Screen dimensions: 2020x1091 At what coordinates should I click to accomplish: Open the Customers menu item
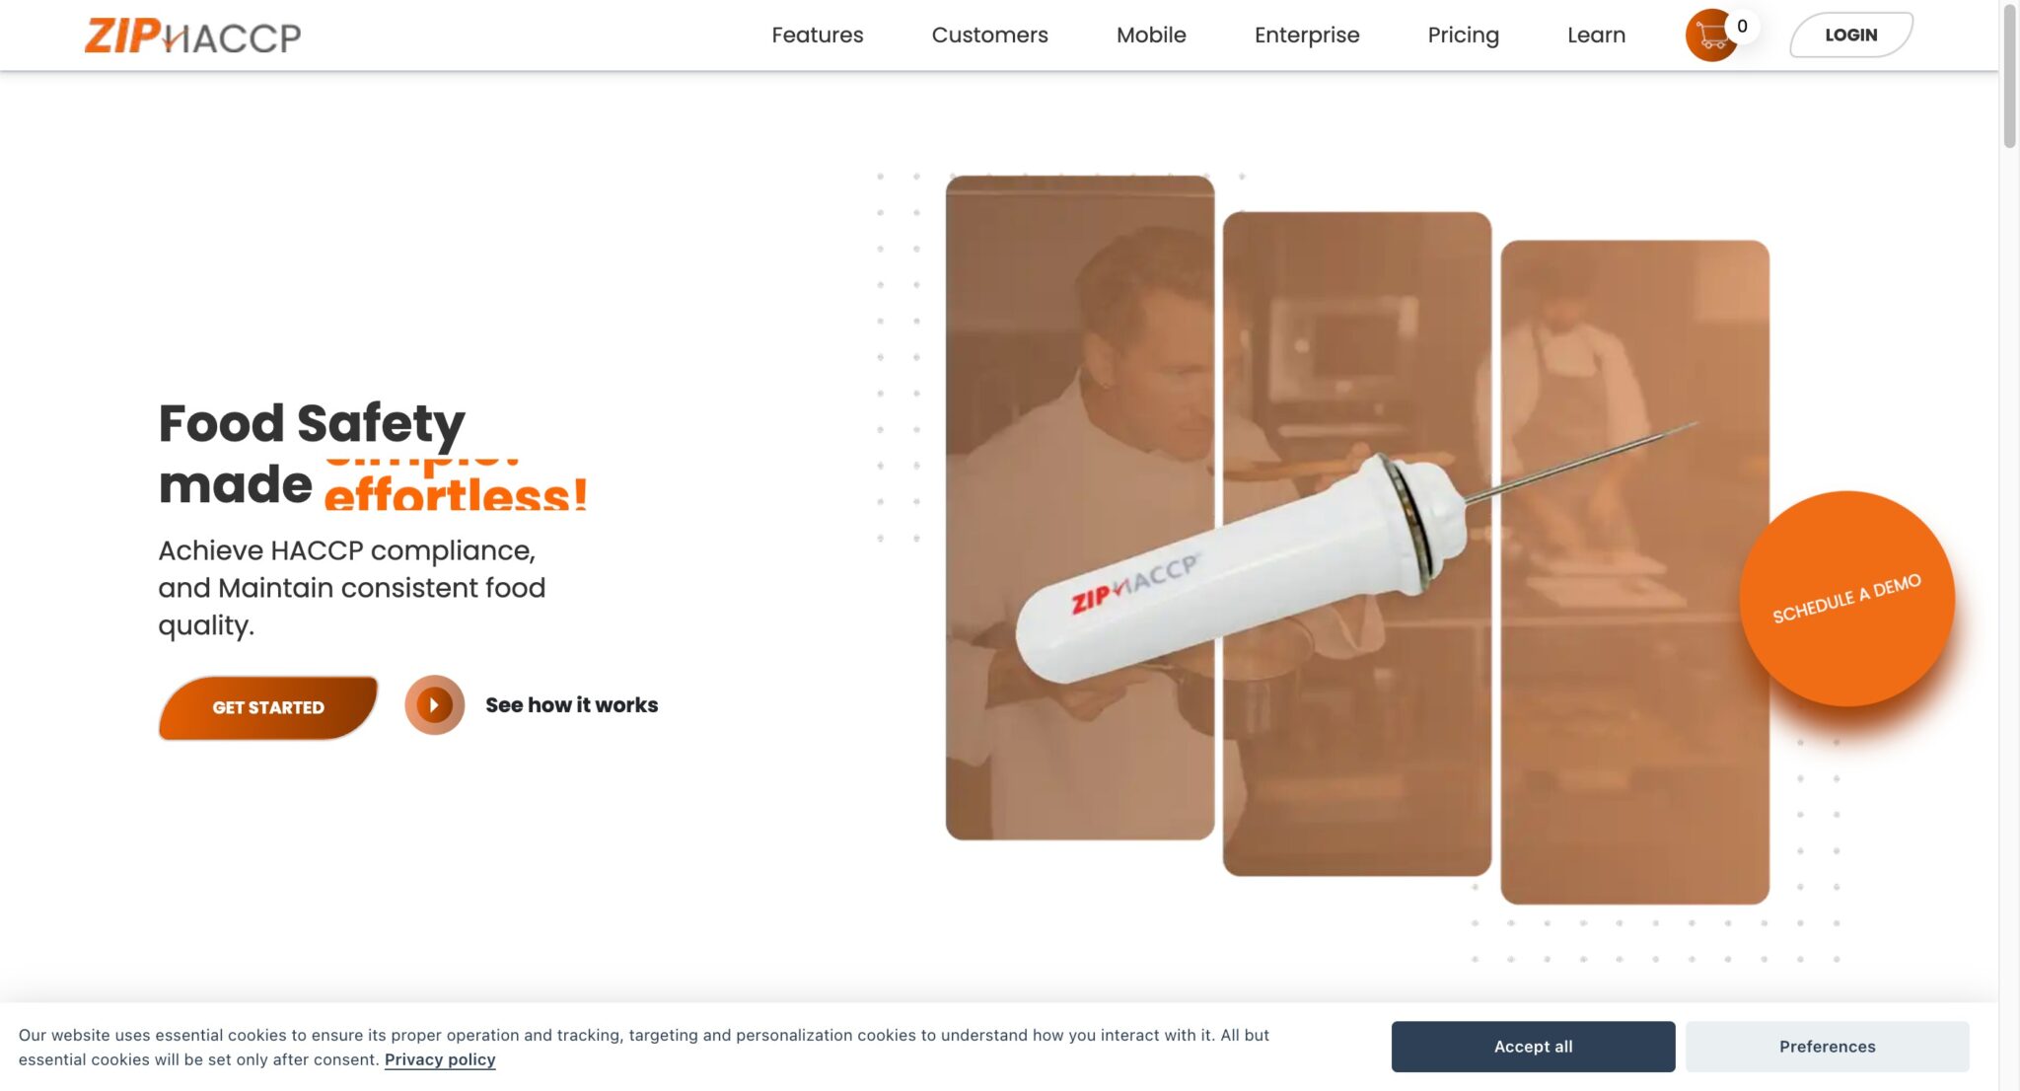[x=989, y=35]
